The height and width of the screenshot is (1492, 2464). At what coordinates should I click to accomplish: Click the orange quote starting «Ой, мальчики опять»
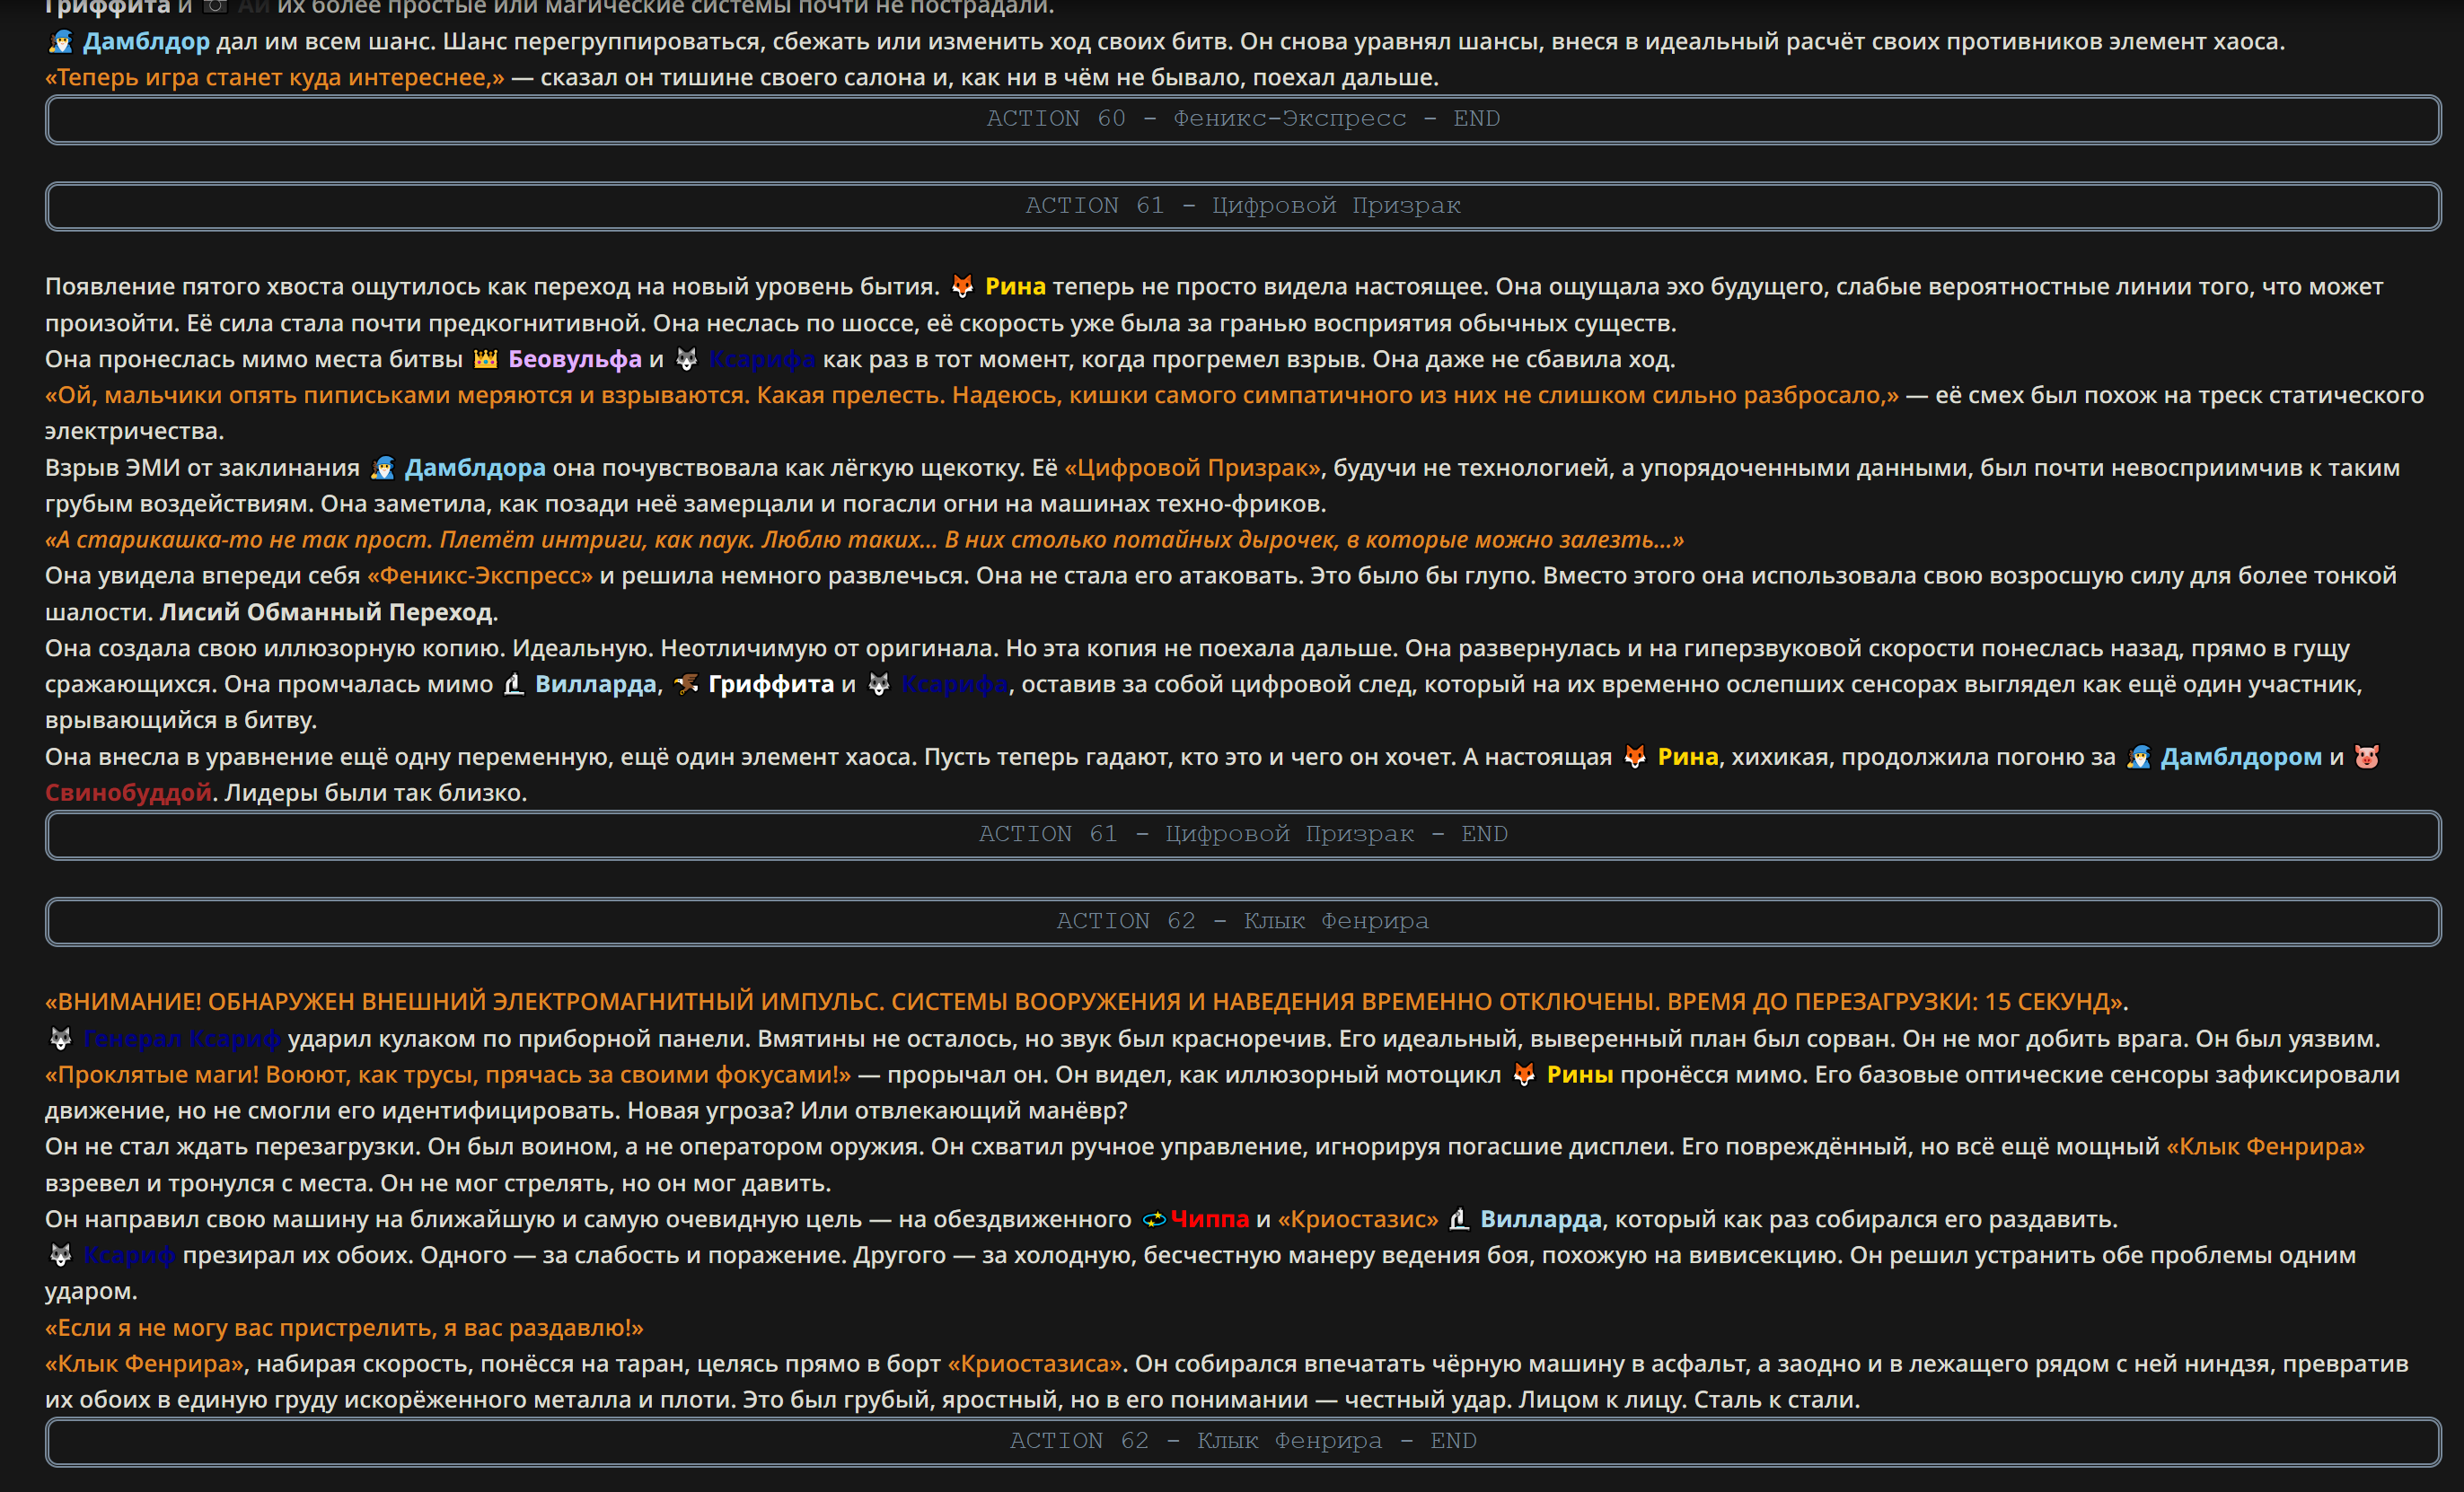coord(972,394)
